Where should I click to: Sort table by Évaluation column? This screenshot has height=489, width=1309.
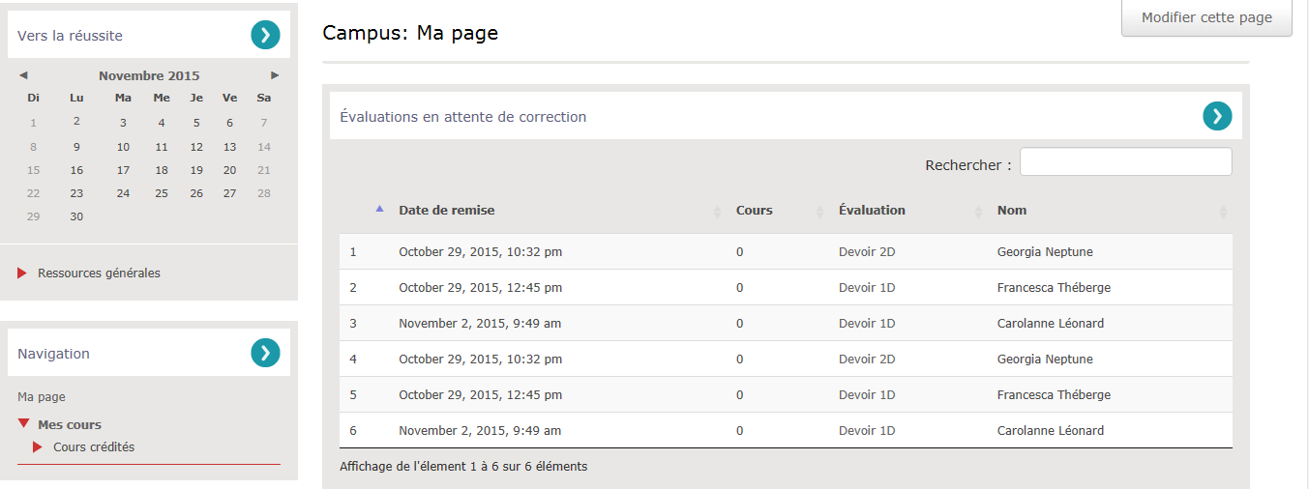tap(872, 211)
